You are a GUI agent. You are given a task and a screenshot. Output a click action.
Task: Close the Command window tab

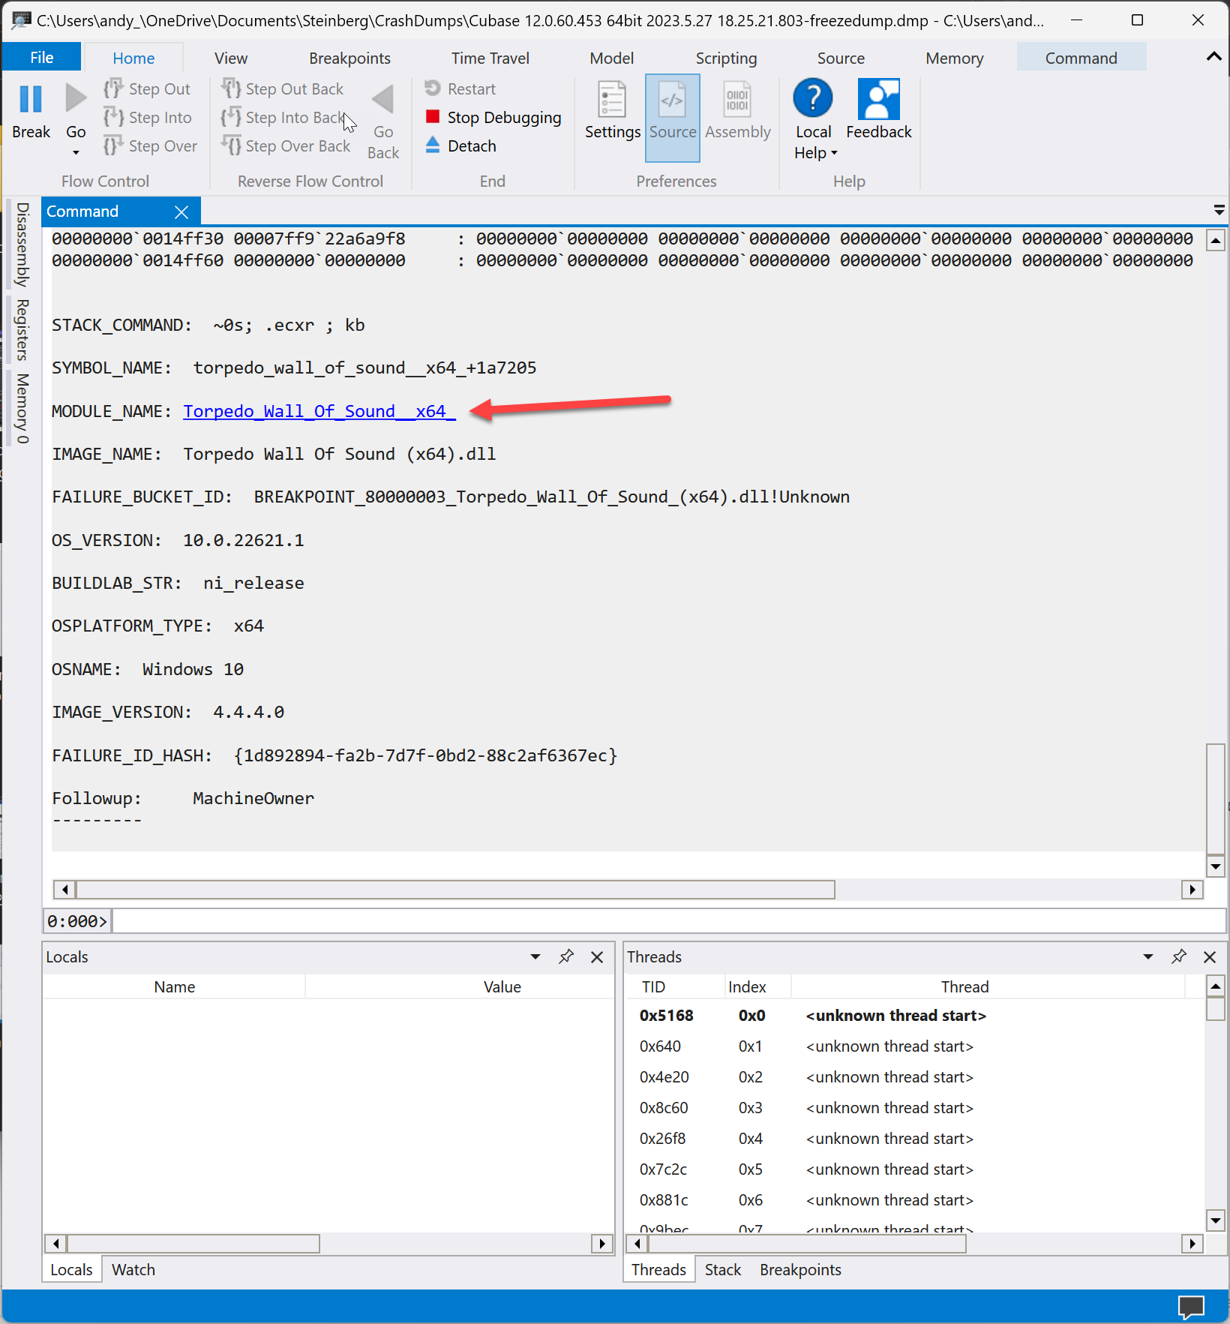(x=181, y=212)
